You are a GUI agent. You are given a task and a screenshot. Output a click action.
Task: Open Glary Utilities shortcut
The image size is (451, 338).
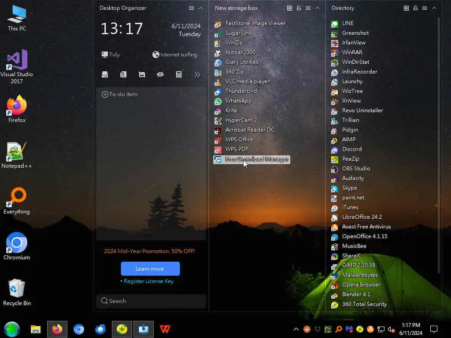[x=237, y=62]
